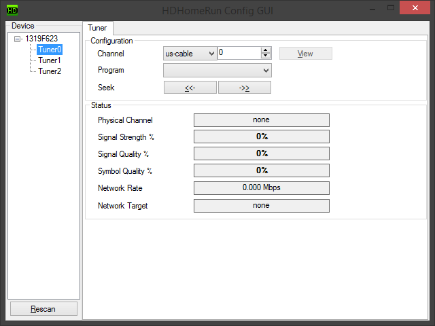Click the Channel label text
Viewport: 435px width, 326px height.
(111, 54)
